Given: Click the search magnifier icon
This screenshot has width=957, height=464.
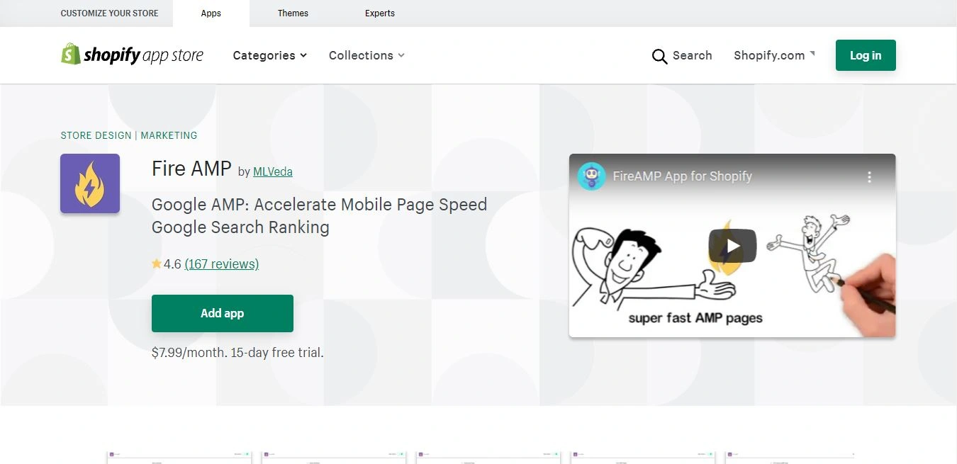Looking at the screenshot, I should 659,56.
